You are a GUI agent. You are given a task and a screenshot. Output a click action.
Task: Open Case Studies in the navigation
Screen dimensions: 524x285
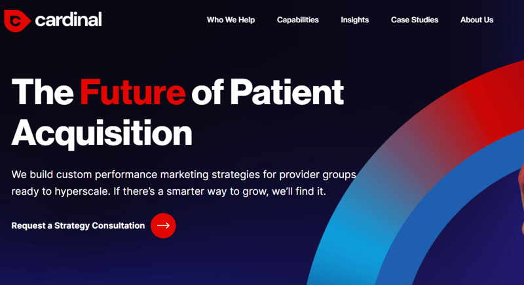click(x=415, y=20)
